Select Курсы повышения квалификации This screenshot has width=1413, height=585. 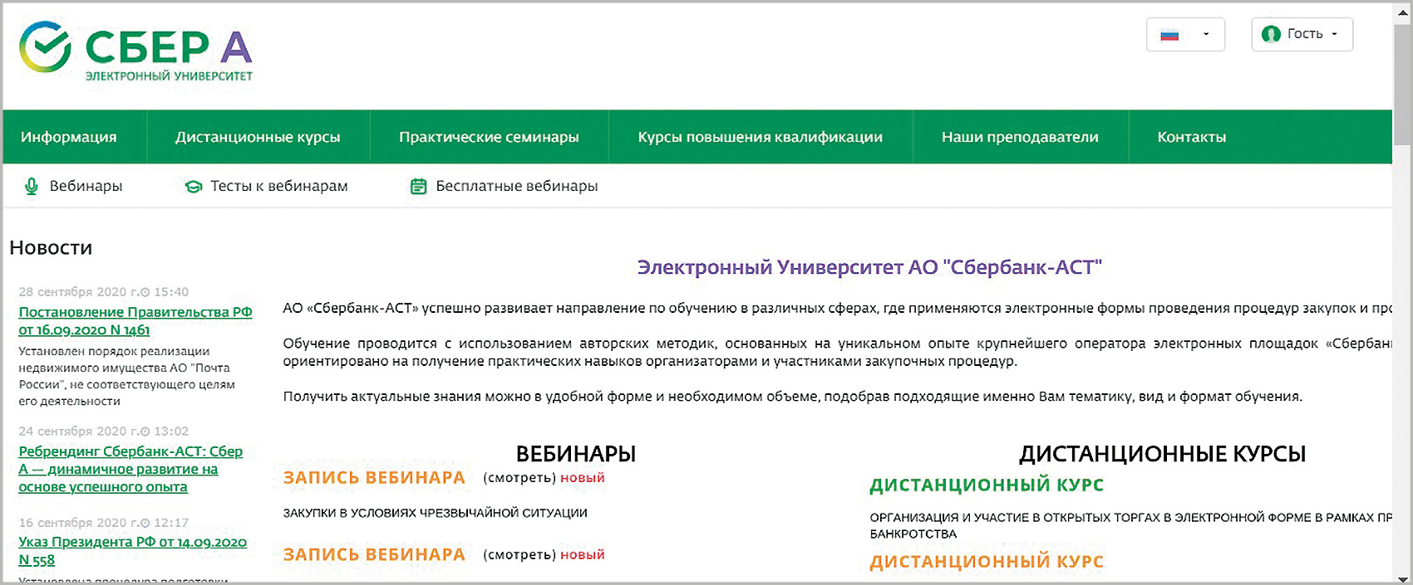click(760, 137)
